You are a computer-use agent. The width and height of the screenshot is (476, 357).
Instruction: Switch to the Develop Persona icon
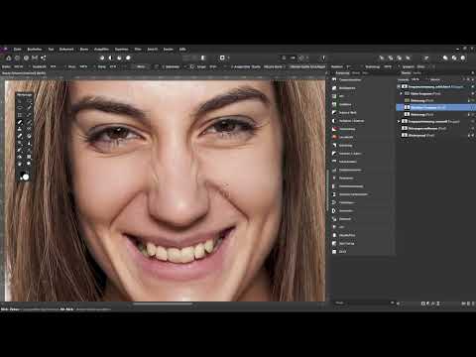26,58
